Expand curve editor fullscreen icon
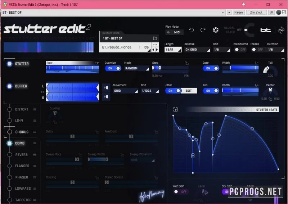This screenshot has height=204, width=288. [x=175, y=109]
